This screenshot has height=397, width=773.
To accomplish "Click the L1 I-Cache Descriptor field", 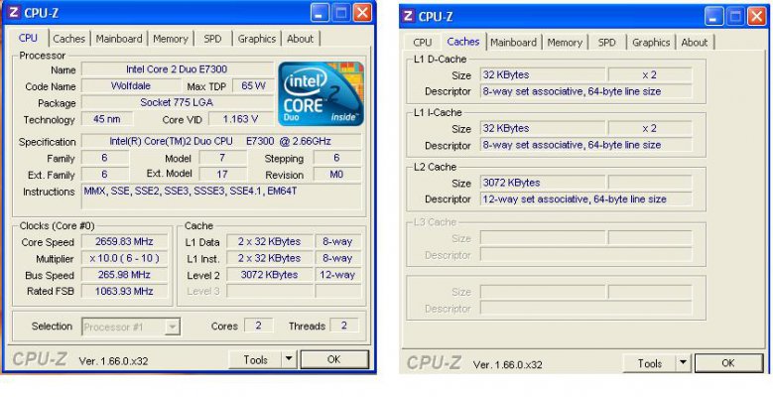I will point(585,145).
